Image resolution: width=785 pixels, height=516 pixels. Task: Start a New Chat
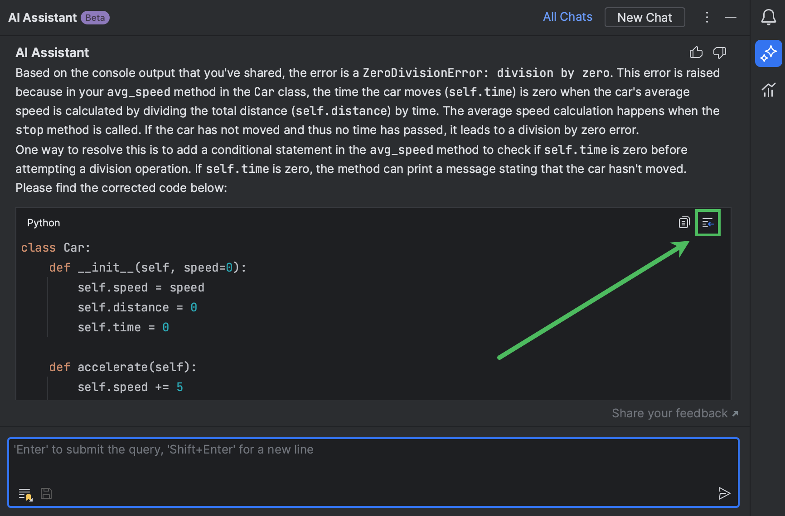tap(644, 18)
